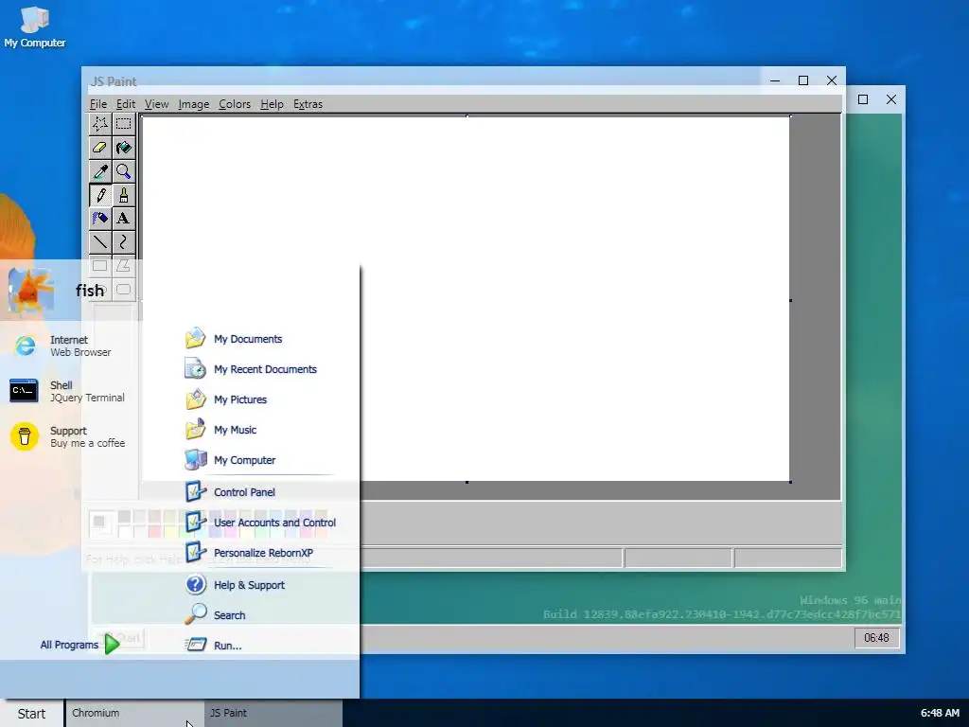Activate the Pick Color eyedropper tool
Viewport: 969px width, 727px height.
pyautogui.click(x=99, y=171)
